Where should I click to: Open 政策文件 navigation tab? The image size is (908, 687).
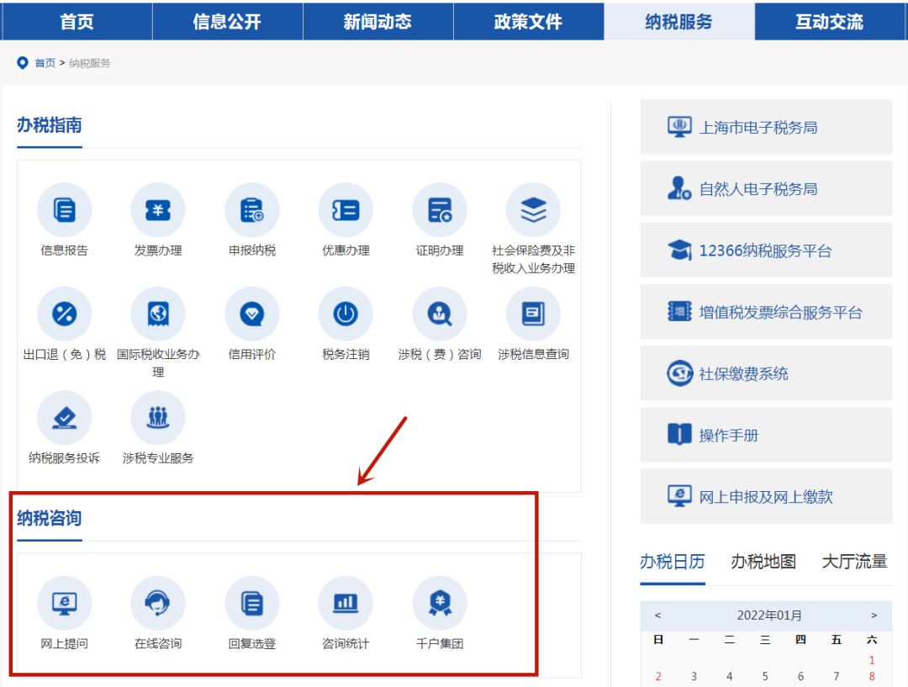point(528,21)
